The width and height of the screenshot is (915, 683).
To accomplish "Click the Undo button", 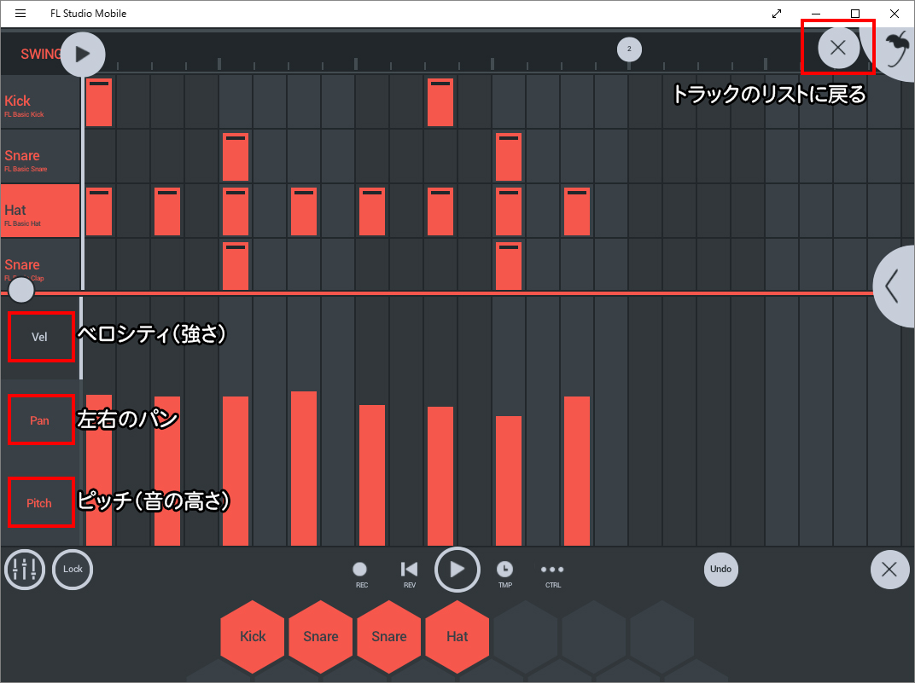I will 720,569.
